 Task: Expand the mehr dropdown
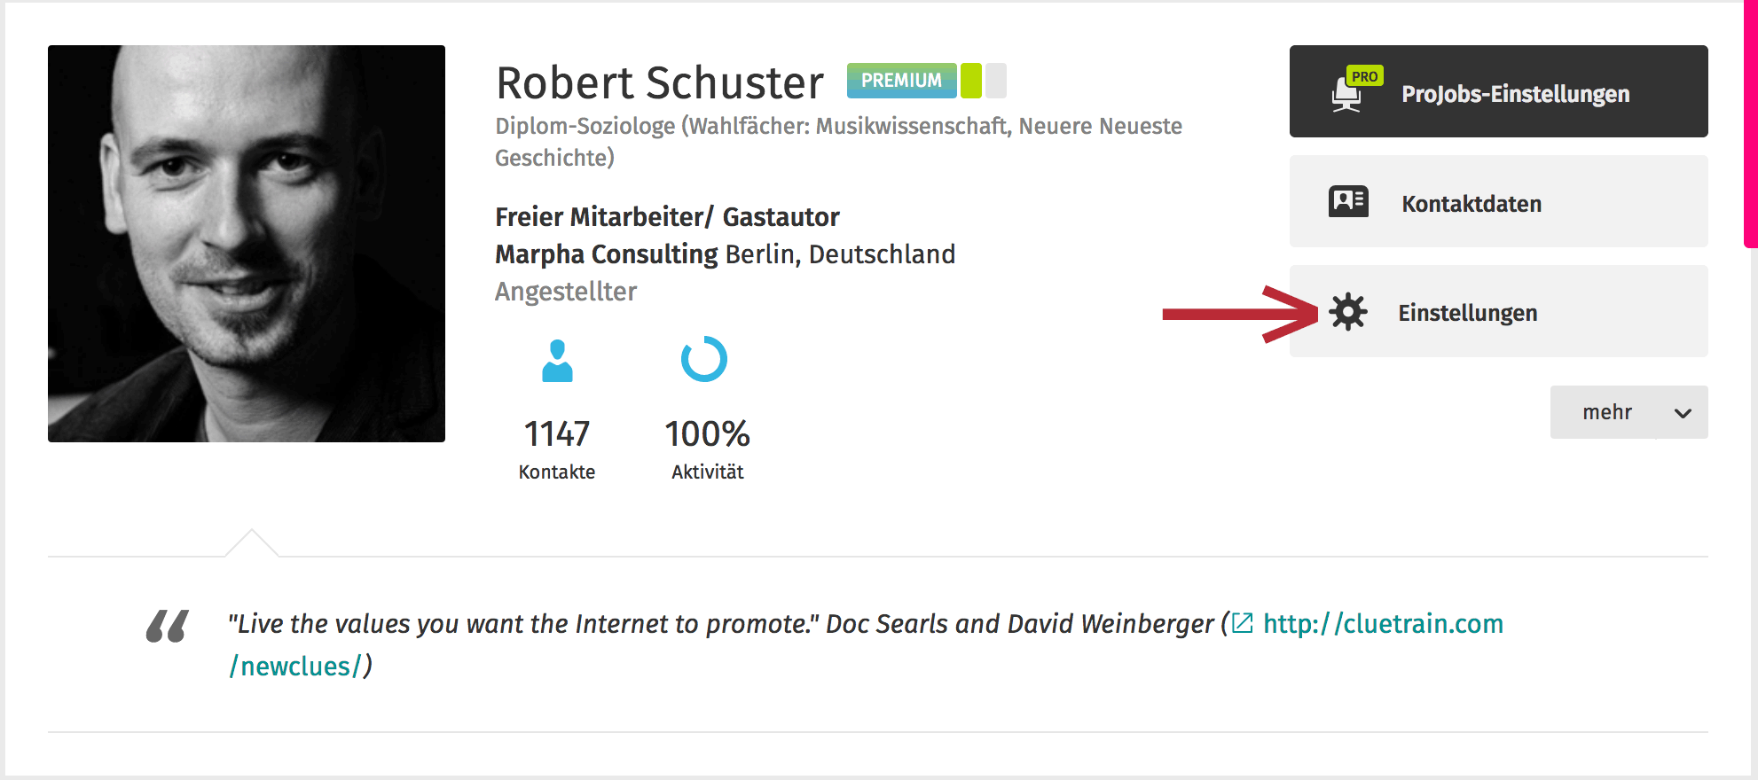coord(1629,412)
